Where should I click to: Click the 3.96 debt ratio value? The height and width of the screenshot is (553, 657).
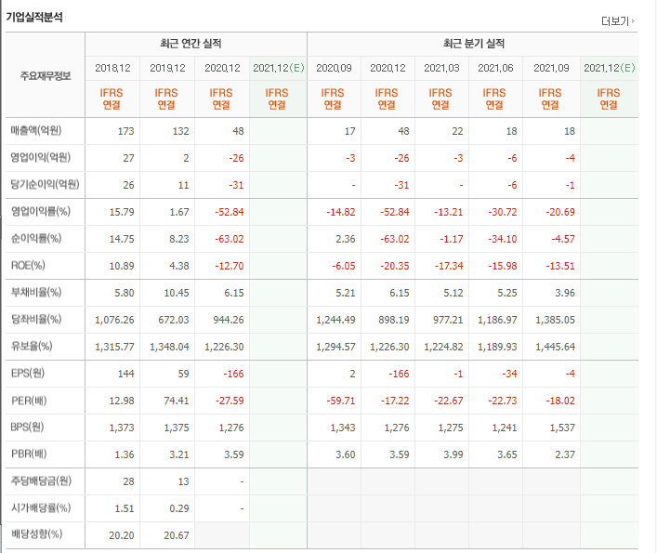[565, 293]
